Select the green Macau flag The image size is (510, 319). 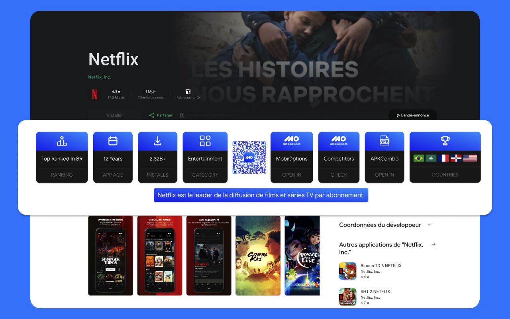coord(431,158)
